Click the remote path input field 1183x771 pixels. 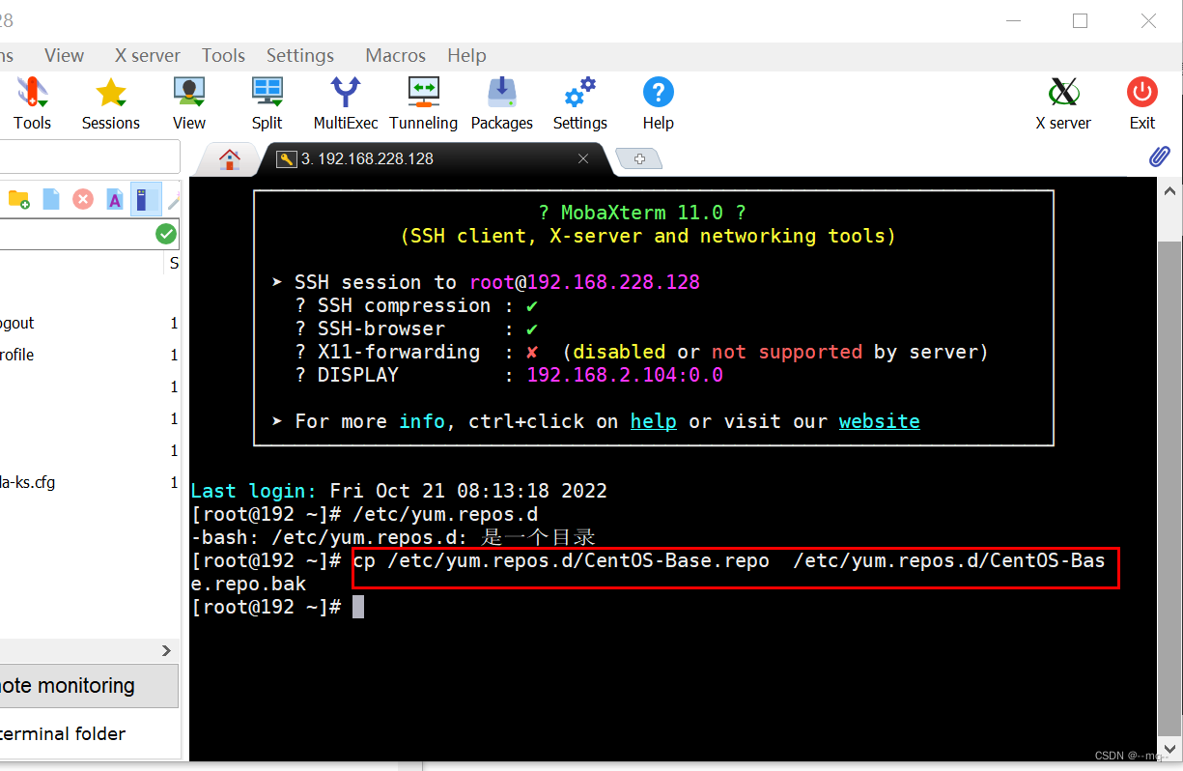point(75,234)
